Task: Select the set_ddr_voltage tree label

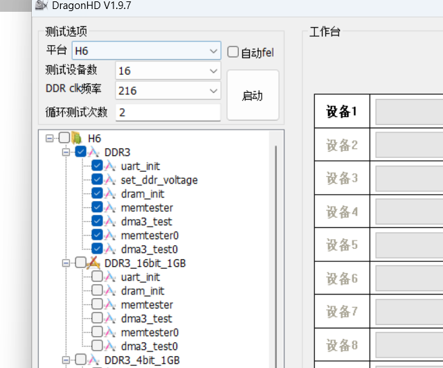Action: click(x=159, y=180)
